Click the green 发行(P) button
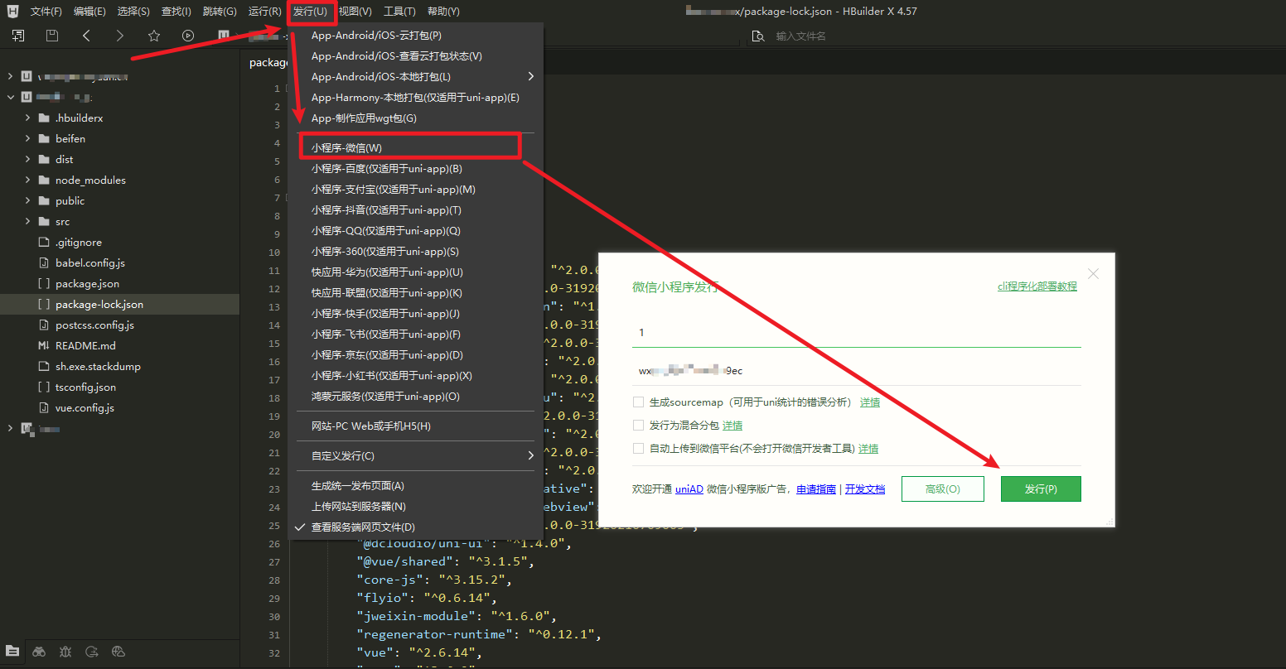 1041,489
